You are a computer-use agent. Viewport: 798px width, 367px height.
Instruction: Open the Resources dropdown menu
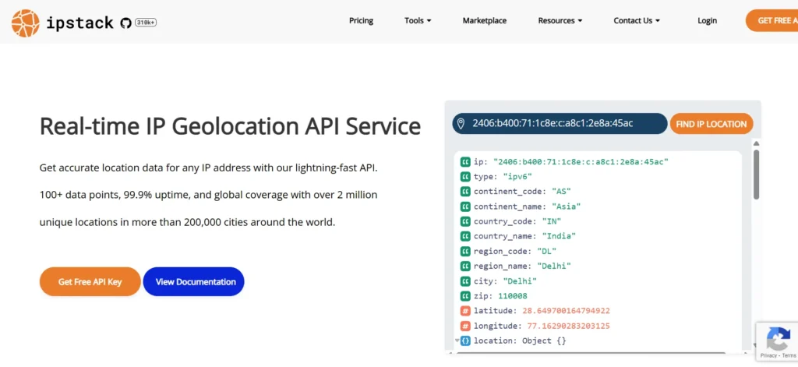point(560,21)
